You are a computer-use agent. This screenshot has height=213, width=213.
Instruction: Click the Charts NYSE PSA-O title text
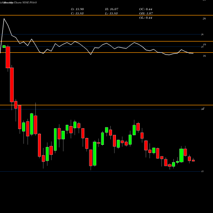(x=25, y=3)
